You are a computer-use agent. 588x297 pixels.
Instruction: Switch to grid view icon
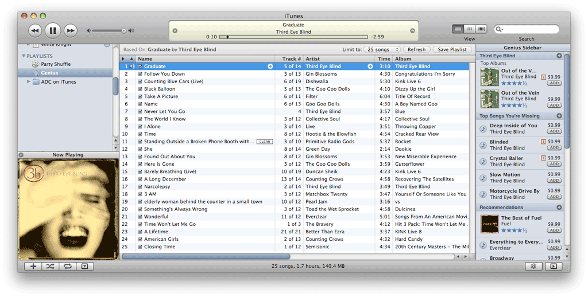(470, 29)
